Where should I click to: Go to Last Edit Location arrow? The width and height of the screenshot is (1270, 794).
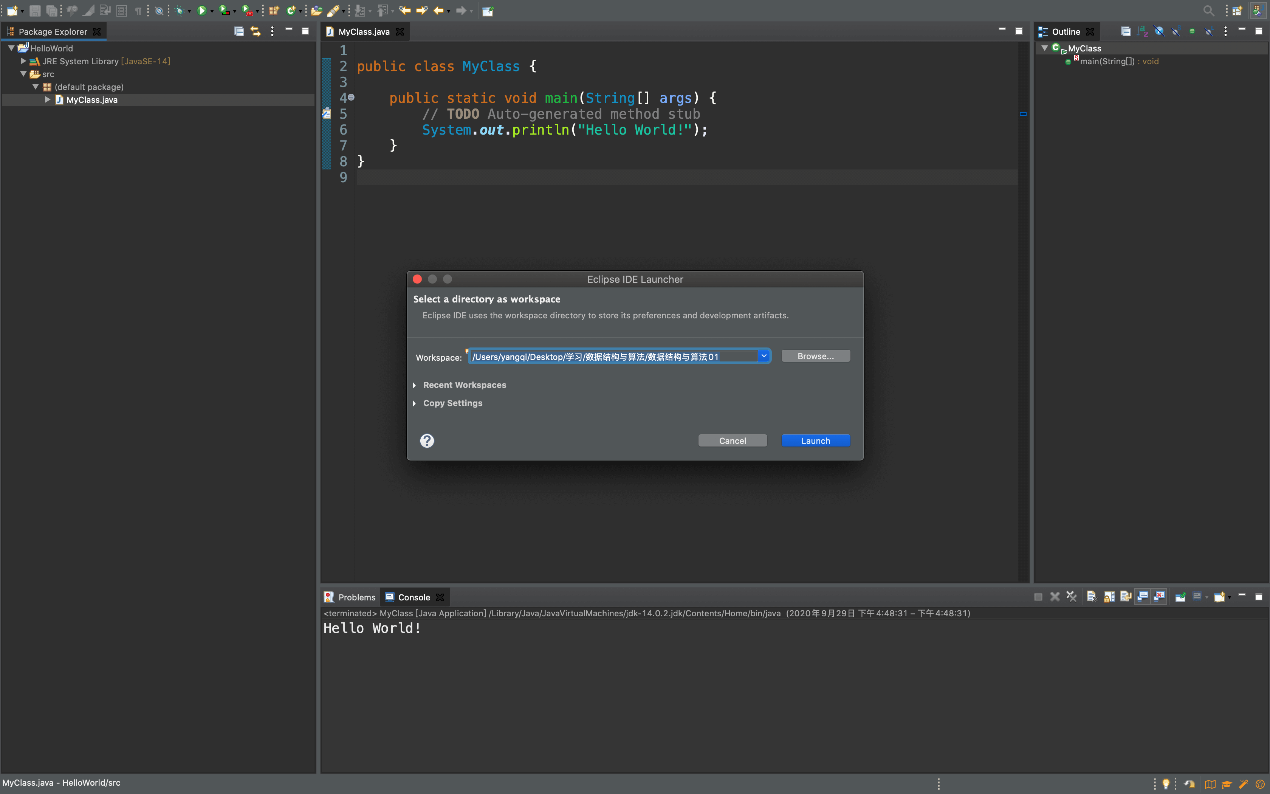click(404, 11)
